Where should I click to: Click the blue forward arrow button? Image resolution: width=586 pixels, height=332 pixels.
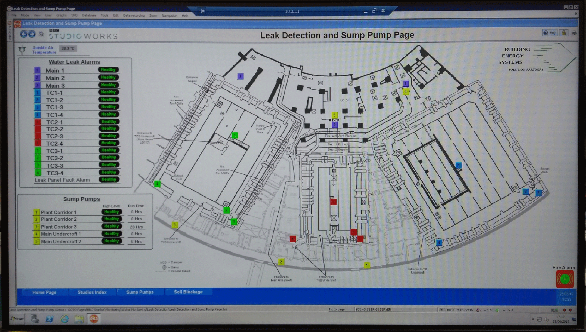click(x=32, y=34)
